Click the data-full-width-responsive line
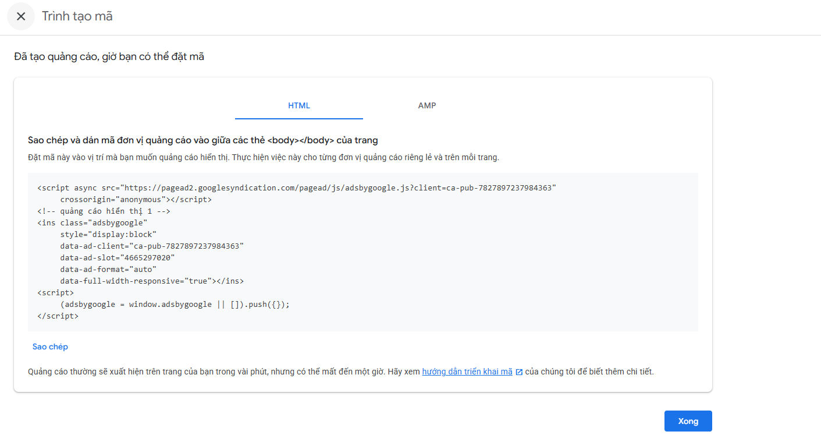Image resolution: width=821 pixels, height=442 pixels. coord(152,281)
